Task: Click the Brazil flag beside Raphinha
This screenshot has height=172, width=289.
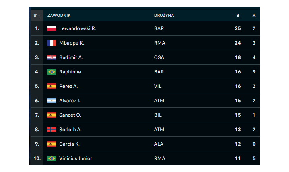Action: (x=52, y=72)
